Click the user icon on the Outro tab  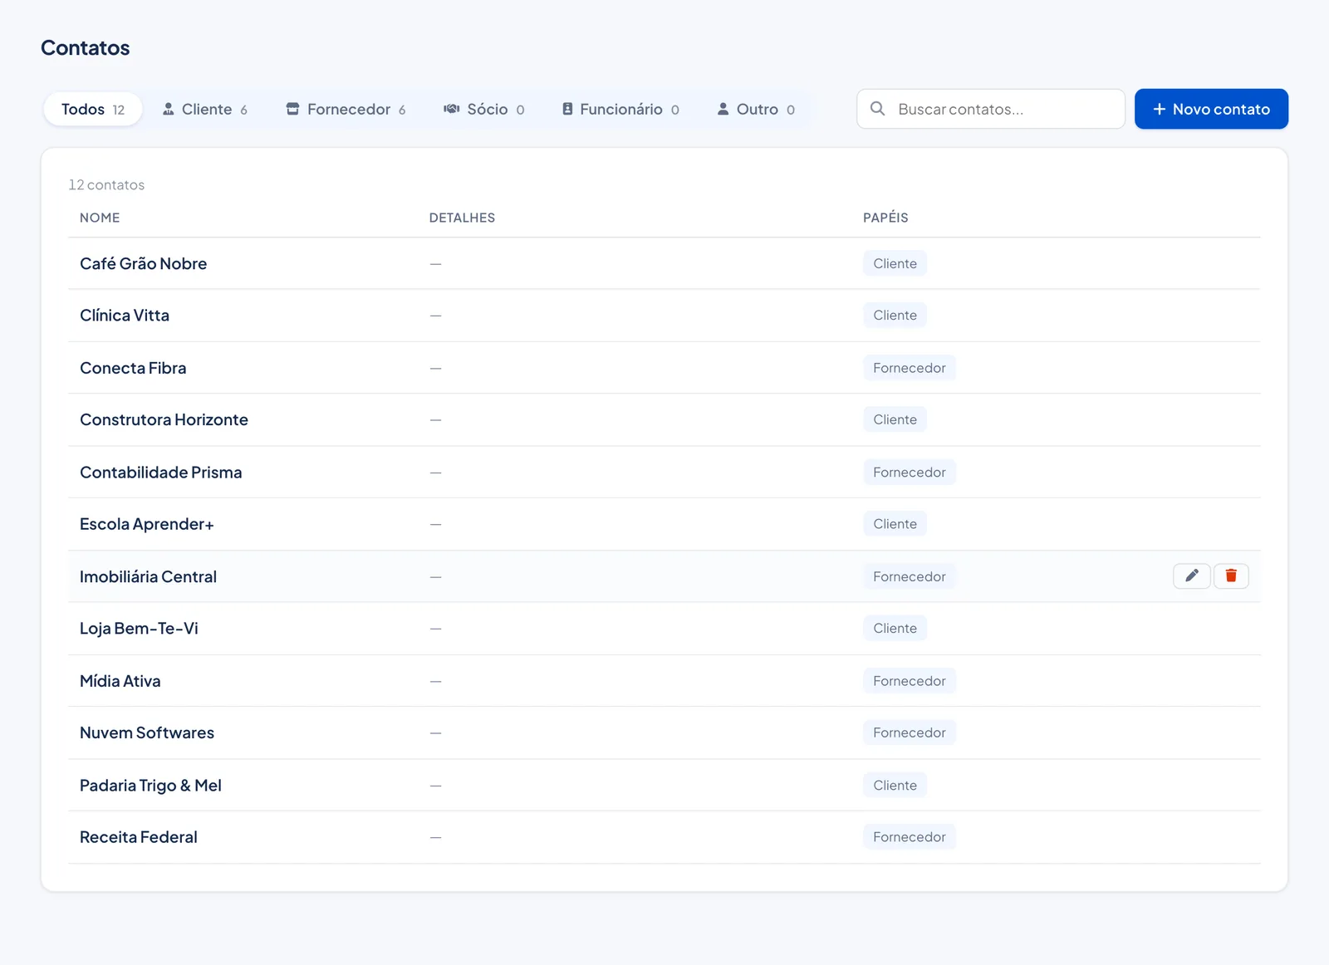pyautogui.click(x=723, y=109)
